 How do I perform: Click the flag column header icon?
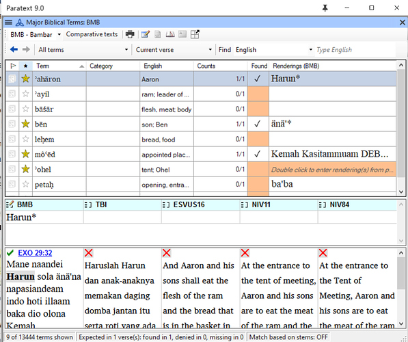coord(12,66)
